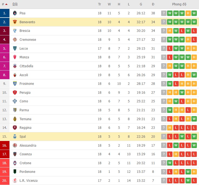The image size is (199, 185).
Task: Sort by the Tr matches played header
Action: click(99, 4)
